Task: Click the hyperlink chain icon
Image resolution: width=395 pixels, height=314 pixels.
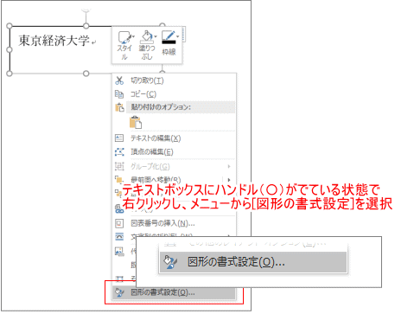Action: coord(119,209)
